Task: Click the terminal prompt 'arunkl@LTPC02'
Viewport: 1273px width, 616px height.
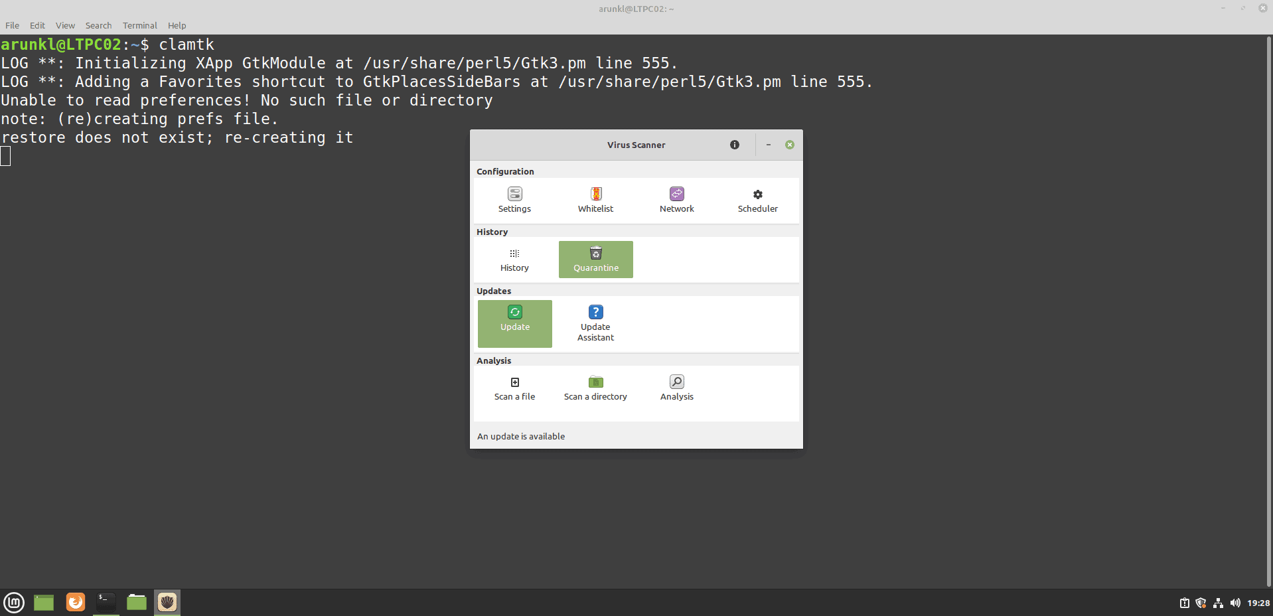Action: [61, 44]
